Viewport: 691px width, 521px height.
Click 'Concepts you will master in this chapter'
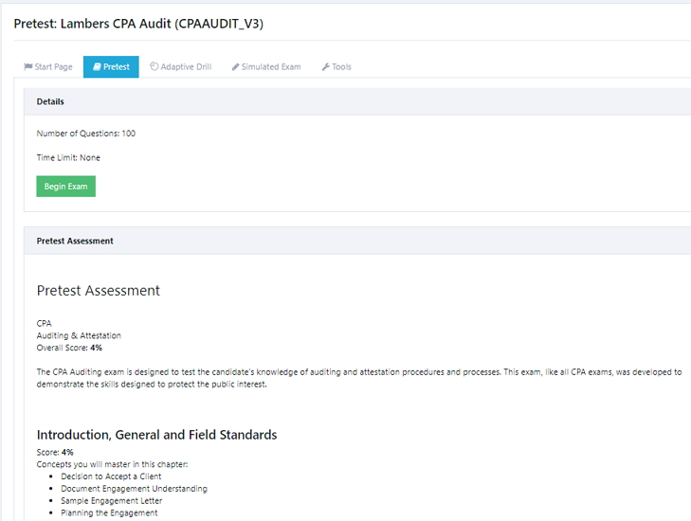pos(113,464)
